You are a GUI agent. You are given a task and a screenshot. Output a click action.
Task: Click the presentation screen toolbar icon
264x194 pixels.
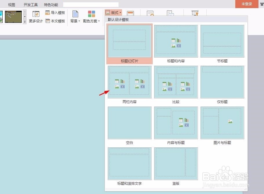[195, 13]
